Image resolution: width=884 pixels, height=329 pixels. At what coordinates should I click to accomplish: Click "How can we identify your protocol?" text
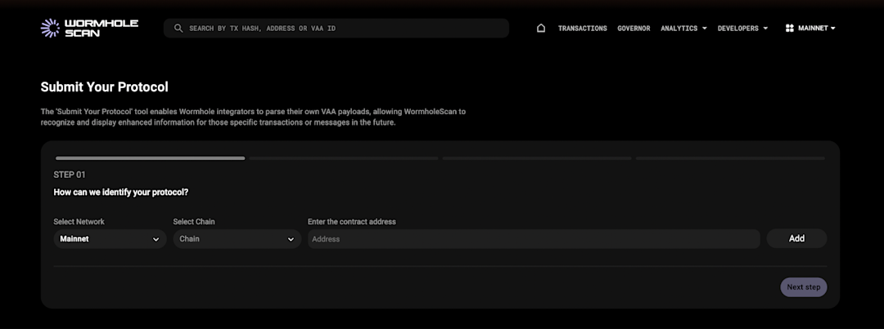tap(120, 193)
